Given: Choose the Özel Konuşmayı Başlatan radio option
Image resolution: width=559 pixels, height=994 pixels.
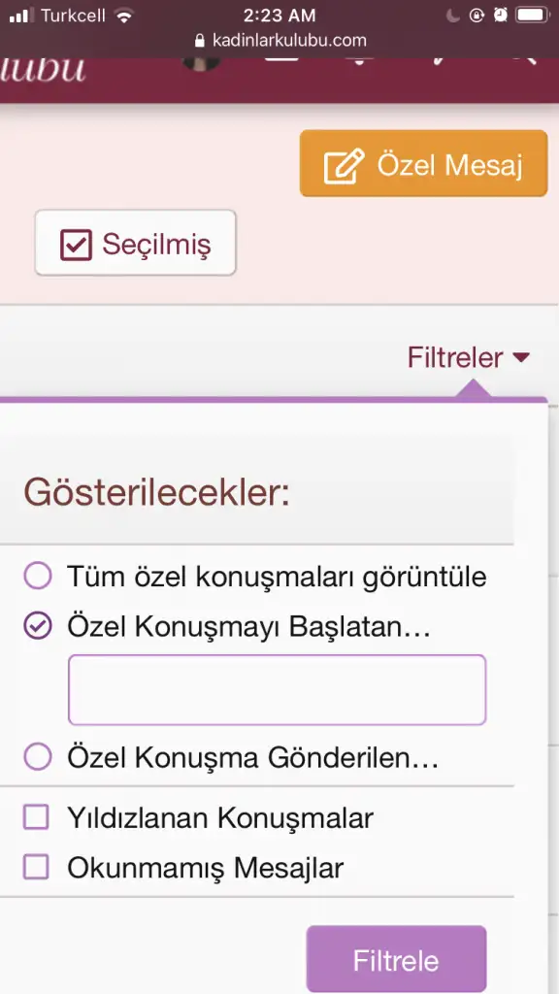Looking at the screenshot, I should coord(38,627).
